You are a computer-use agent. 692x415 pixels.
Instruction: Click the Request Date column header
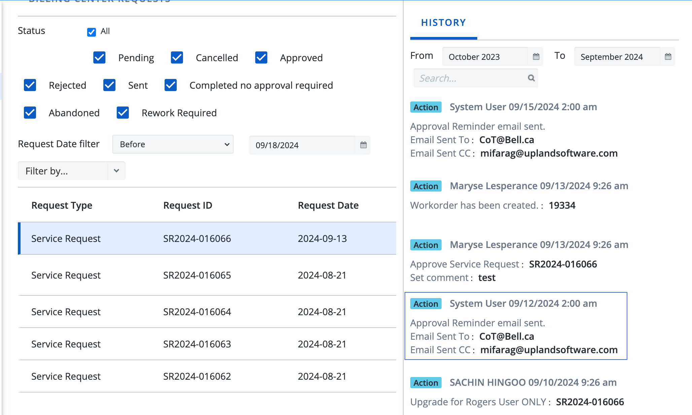pos(328,205)
